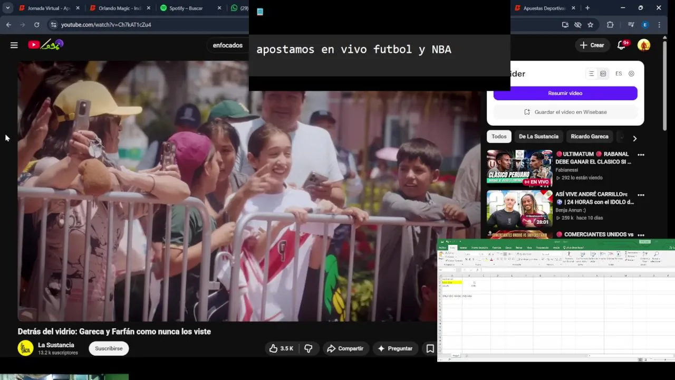Open the YouTube account avatar menu
This screenshot has width=675, height=380.
pyautogui.click(x=644, y=45)
